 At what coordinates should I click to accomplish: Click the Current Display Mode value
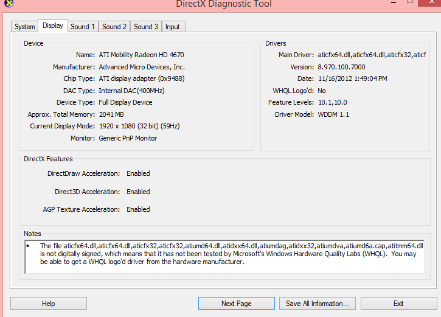139,127
